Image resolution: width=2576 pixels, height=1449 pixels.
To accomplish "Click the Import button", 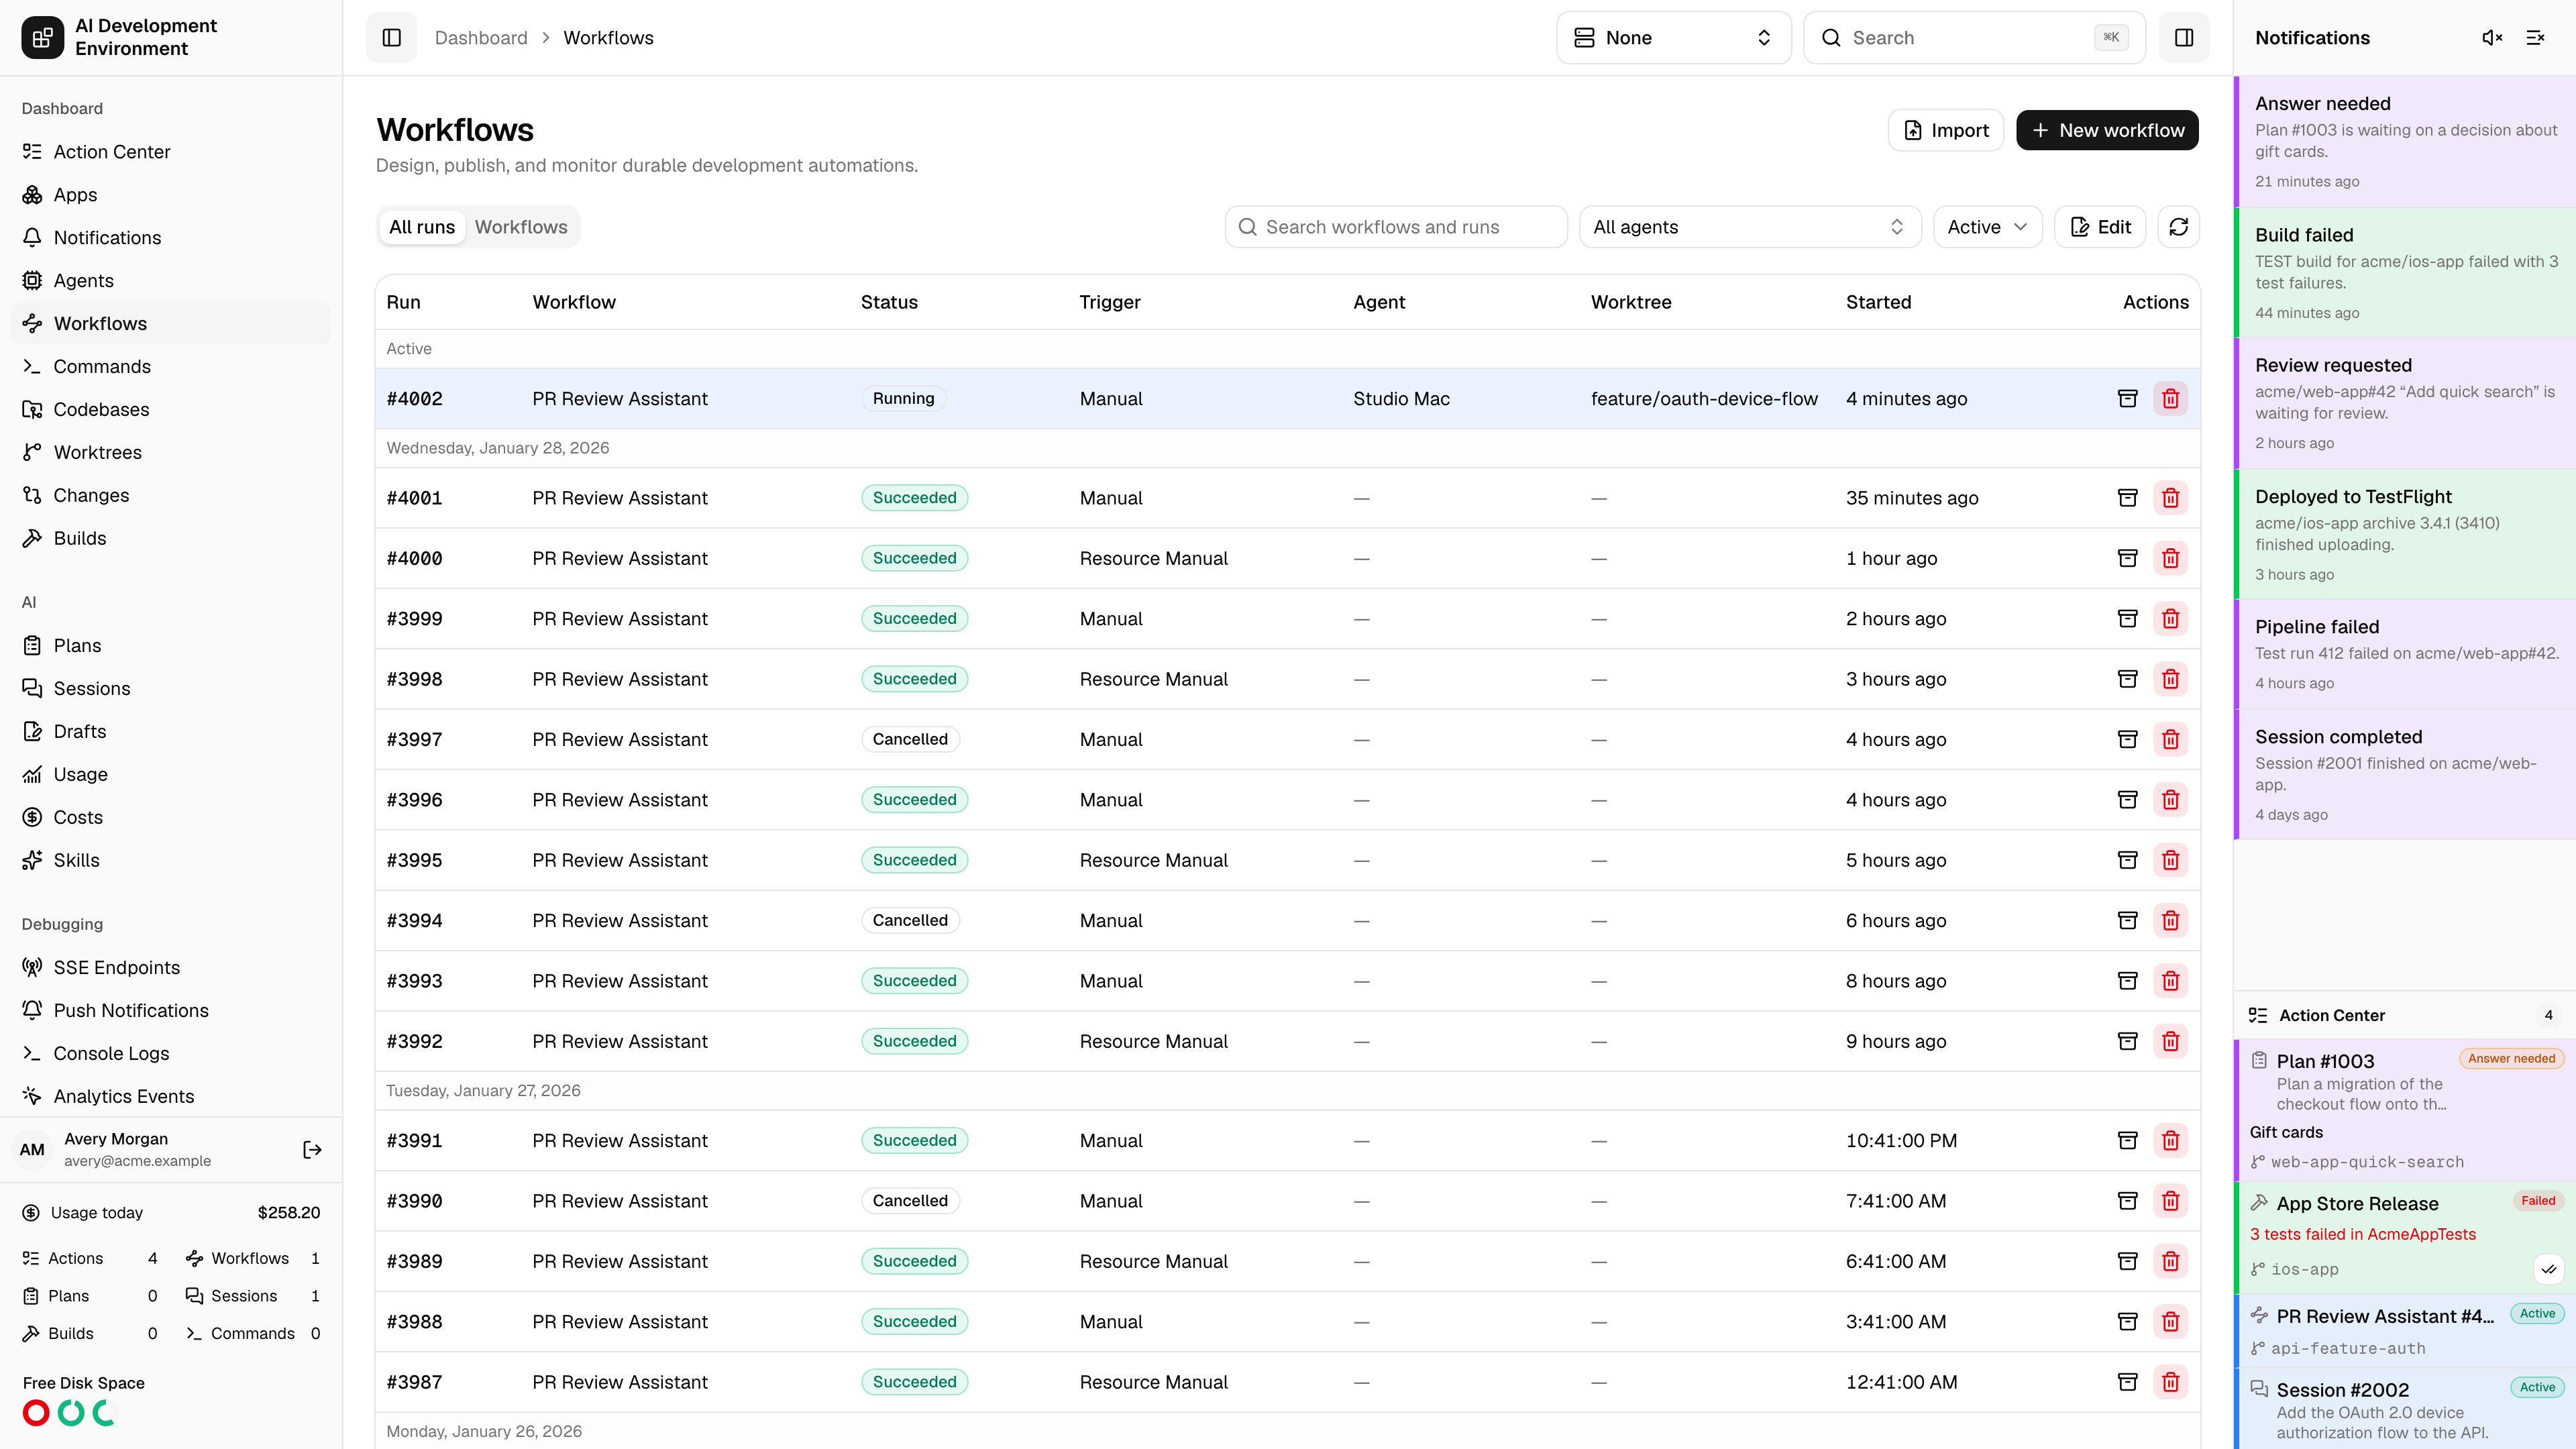I will point(1945,131).
